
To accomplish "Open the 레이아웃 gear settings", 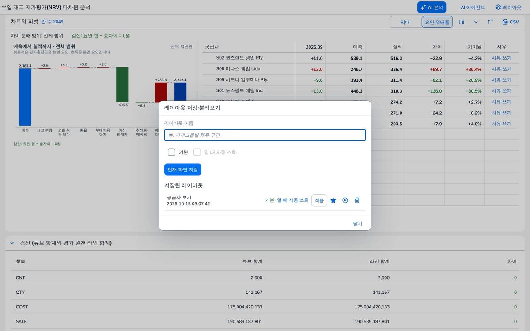I will click(x=508, y=8).
